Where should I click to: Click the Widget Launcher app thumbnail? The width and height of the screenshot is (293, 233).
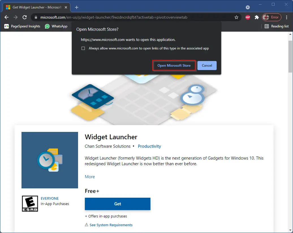(x=50, y=160)
